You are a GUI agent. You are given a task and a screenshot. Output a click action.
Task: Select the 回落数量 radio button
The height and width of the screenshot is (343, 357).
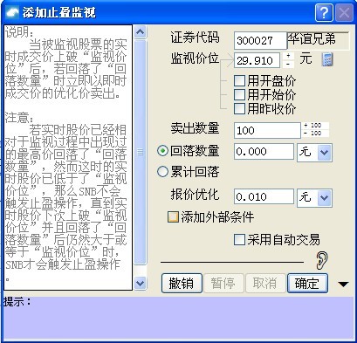[162, 151]
